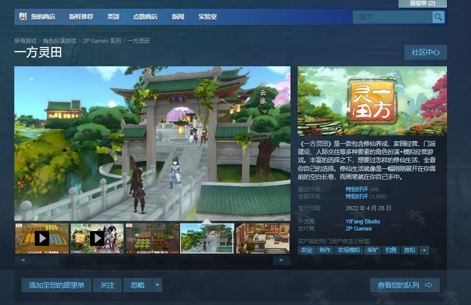This screenshot has width=471, height=305.
Task: Select the 农场模拟 tag
Action: tap(349, 250)
